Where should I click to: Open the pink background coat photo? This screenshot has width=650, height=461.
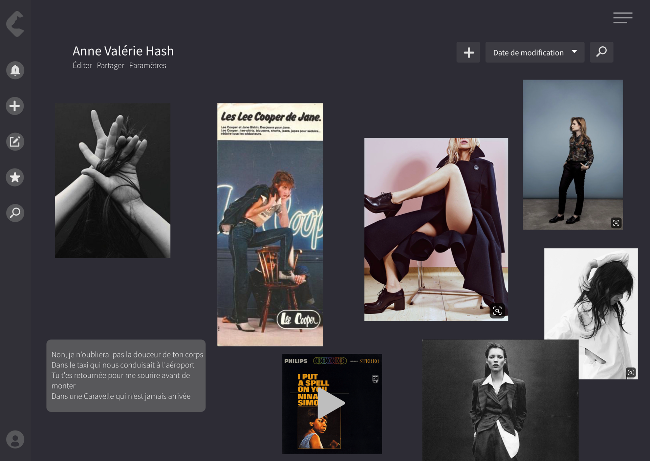pos(436,229)
